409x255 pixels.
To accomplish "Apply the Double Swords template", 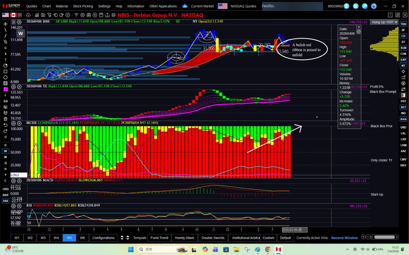I will [x=213, y=238].
